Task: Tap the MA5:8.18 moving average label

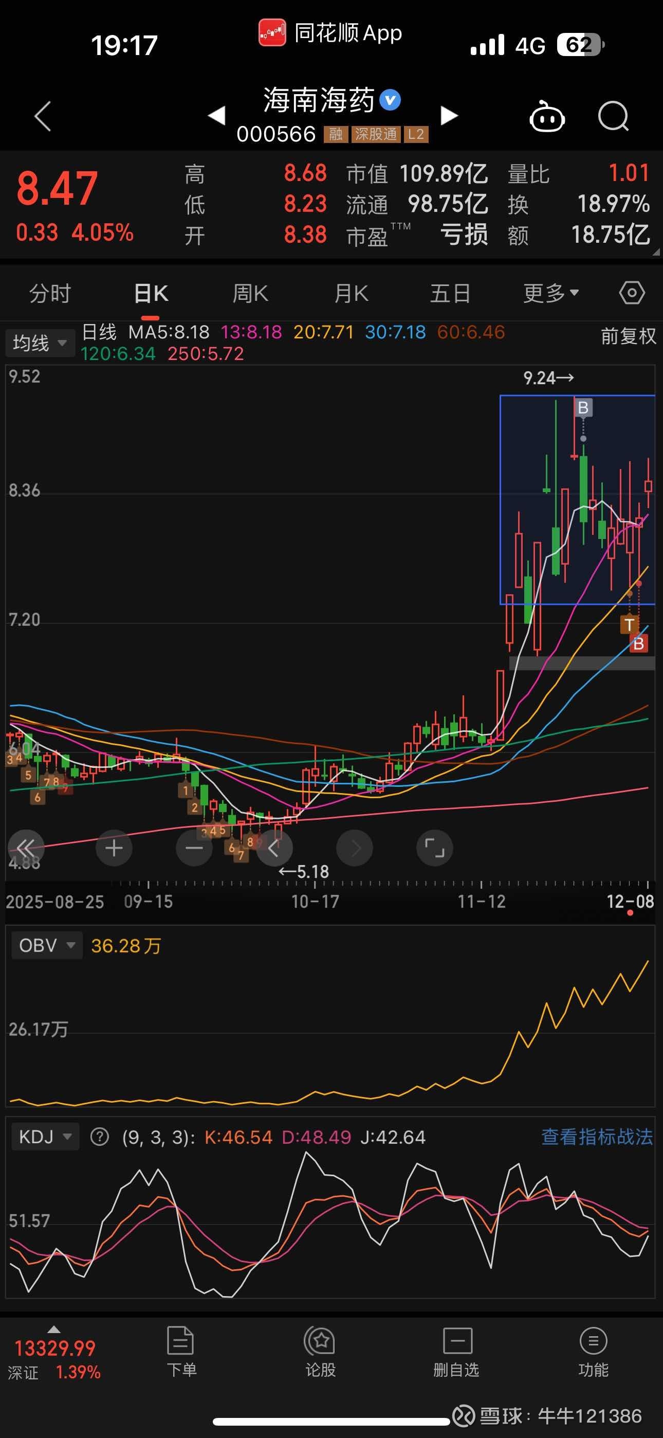Action: point(169,332)
